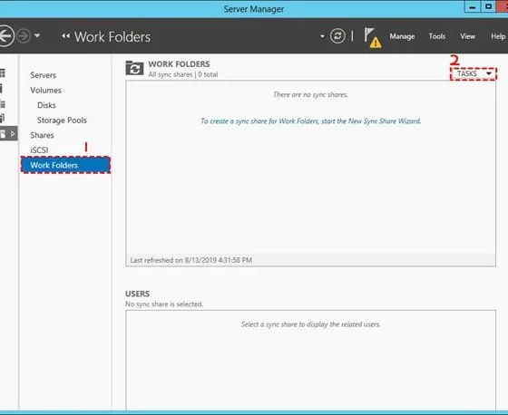Click the breadcrumb double-arrow before Work Folders
The width and height of the screenshot is (508, 415).
(65, 36)
